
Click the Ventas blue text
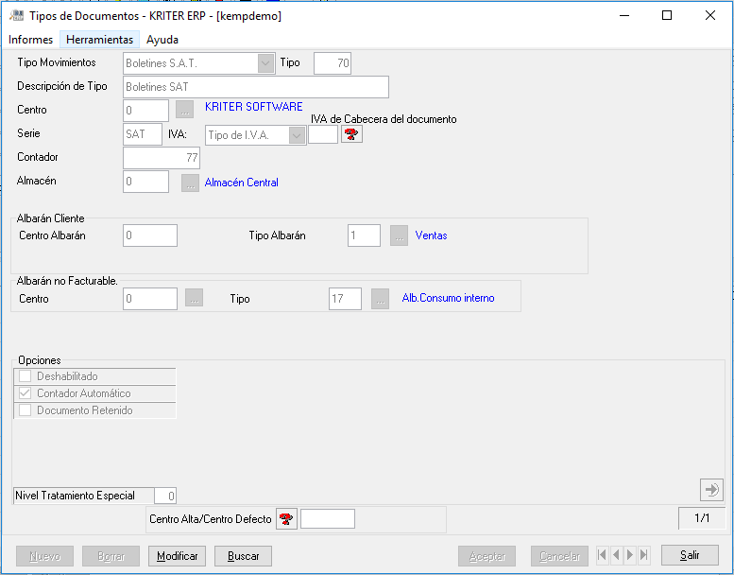click(x=431, y=235)
